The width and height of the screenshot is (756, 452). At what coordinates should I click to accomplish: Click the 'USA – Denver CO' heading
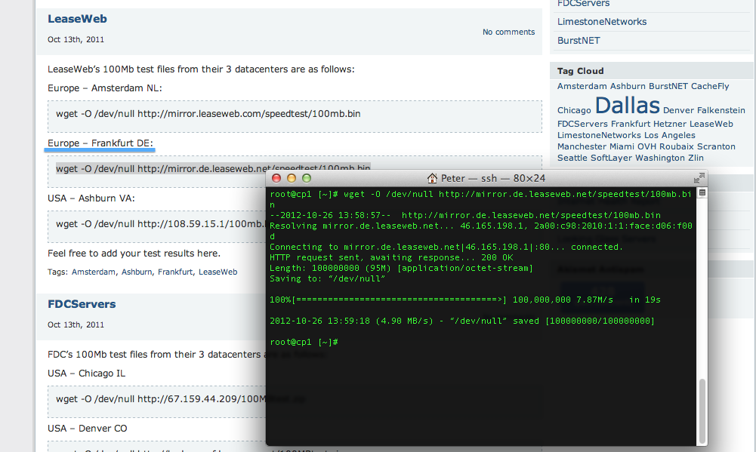88,429
